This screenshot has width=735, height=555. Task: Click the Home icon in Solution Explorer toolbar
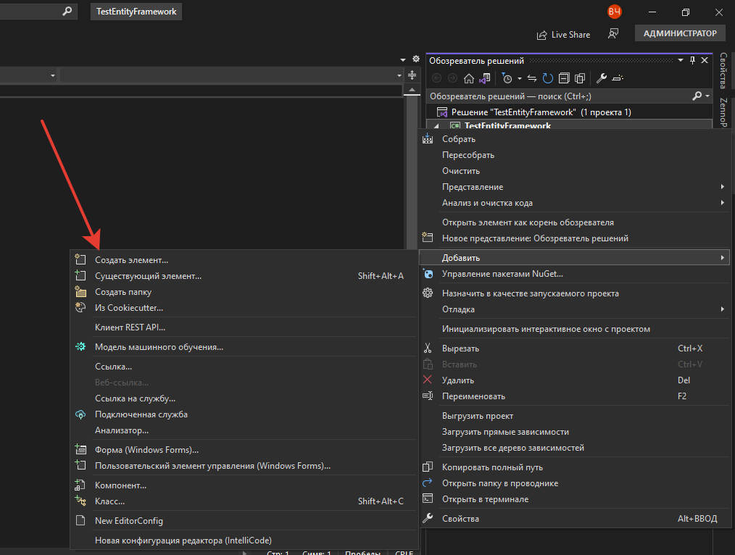coord(469,78)
